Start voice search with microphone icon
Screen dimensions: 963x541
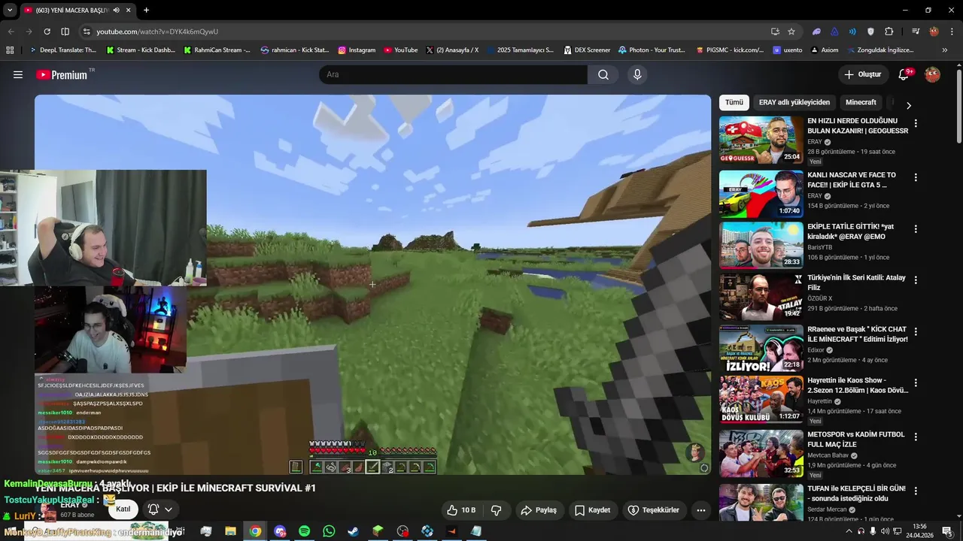coord(637,74)
